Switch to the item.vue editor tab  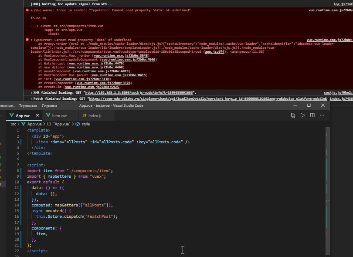pos(59,116)
